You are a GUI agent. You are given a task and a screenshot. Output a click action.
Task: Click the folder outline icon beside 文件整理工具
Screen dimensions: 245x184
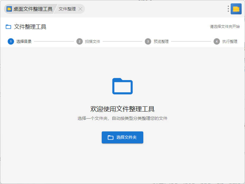(9, 27)
